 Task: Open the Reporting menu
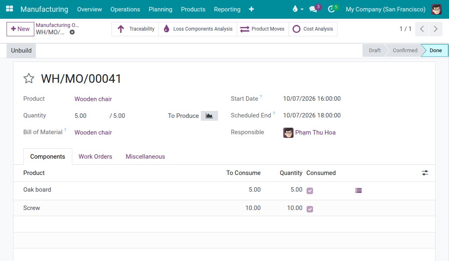[227, 9]
